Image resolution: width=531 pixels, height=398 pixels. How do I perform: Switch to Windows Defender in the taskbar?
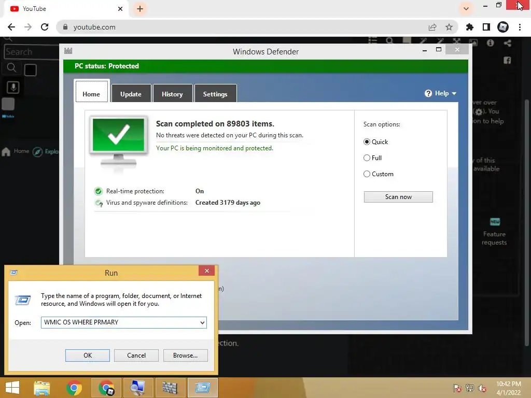[170, 388]
